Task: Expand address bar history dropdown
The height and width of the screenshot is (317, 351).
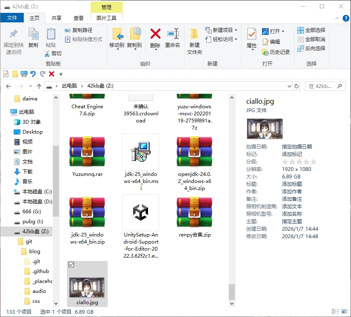Action: [289, 86]
